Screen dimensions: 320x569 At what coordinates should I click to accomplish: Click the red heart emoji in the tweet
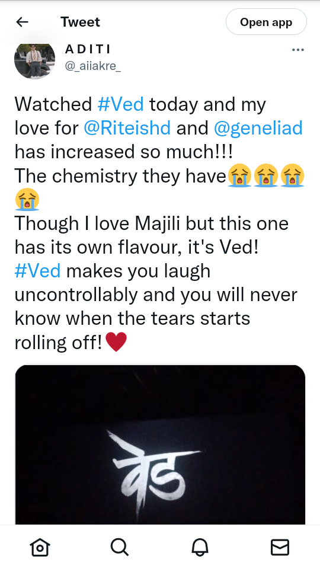(x=116, y=342)
